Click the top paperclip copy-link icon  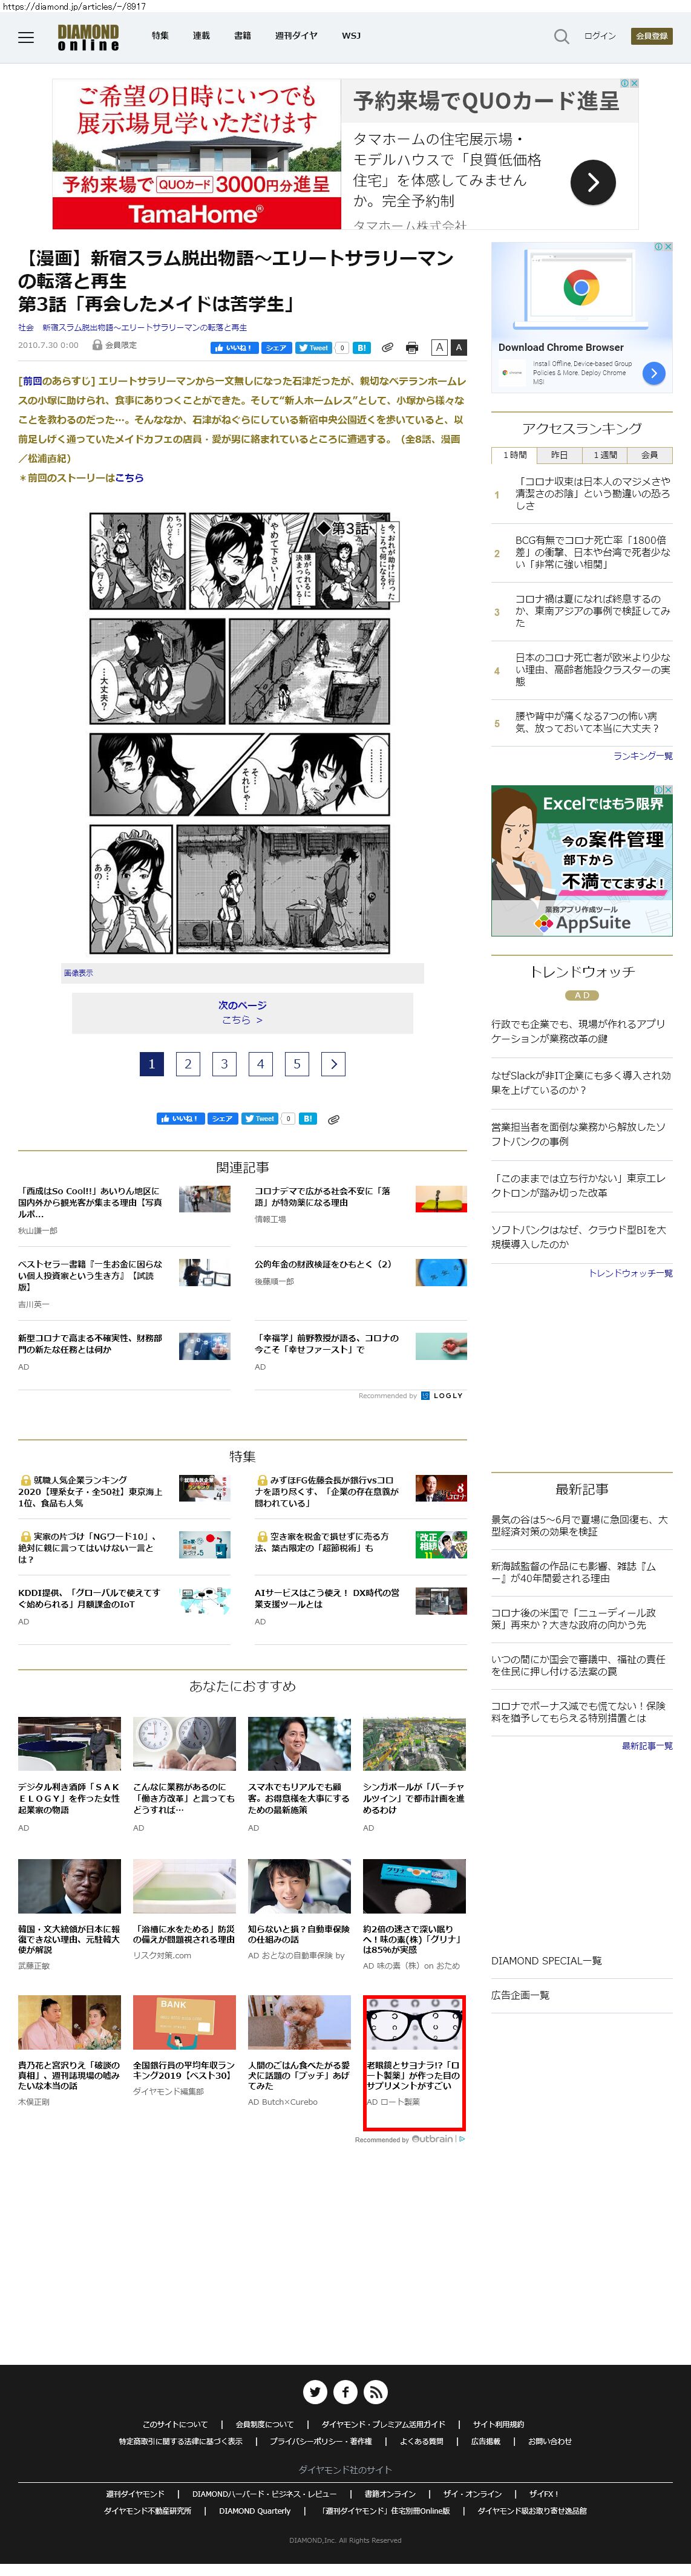[x=387, y=348]
